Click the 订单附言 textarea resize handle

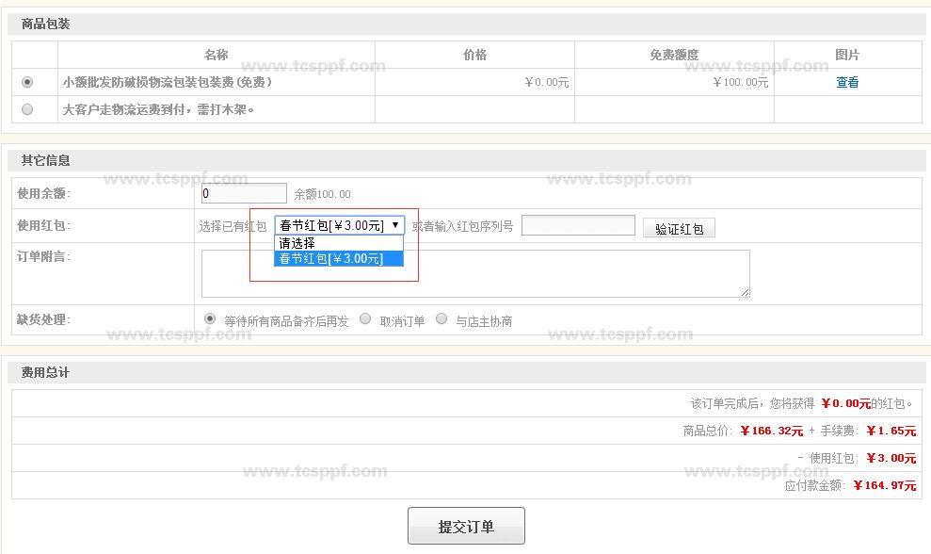pyautogui.click(x=746, y=293)
